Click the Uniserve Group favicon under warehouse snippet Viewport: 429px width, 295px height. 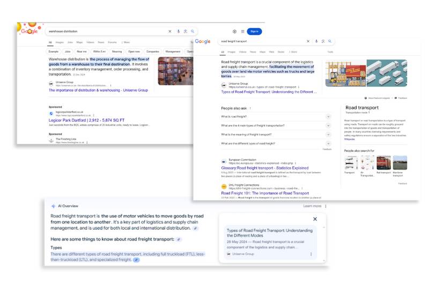coord(51,84)
